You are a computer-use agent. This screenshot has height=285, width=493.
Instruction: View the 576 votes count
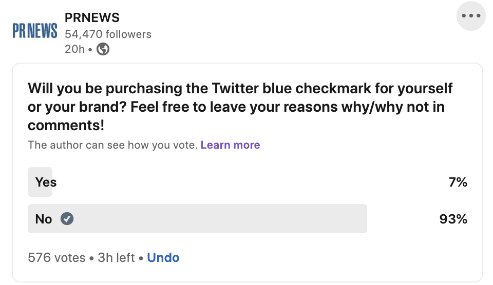click(x=56, y=257)
